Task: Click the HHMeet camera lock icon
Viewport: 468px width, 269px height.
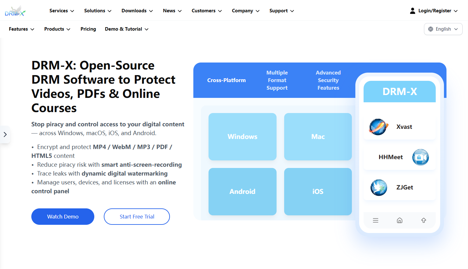Action: [421, 157]
